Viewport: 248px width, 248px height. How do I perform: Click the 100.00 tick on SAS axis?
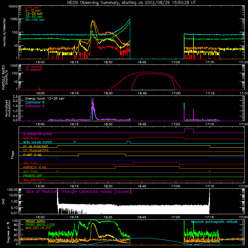coord(12,190)
